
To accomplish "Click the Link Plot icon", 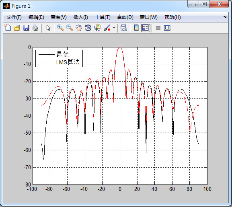I will tap(124, 28).
